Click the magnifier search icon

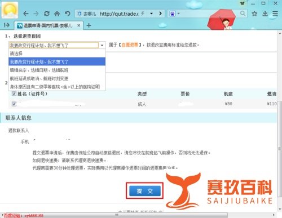[x=243, y=14]
